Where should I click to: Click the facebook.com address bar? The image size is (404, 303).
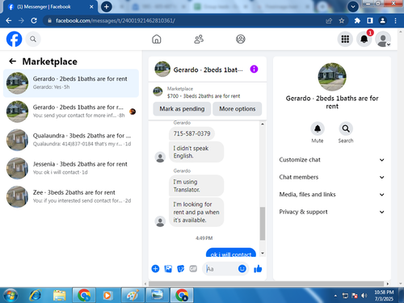pyautogui.click(x=183, y=21)
